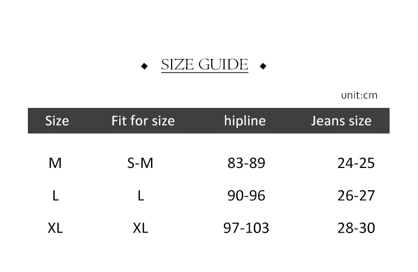Select the hipline column header
The image size is (418, 272).
[x=245, y=121]
